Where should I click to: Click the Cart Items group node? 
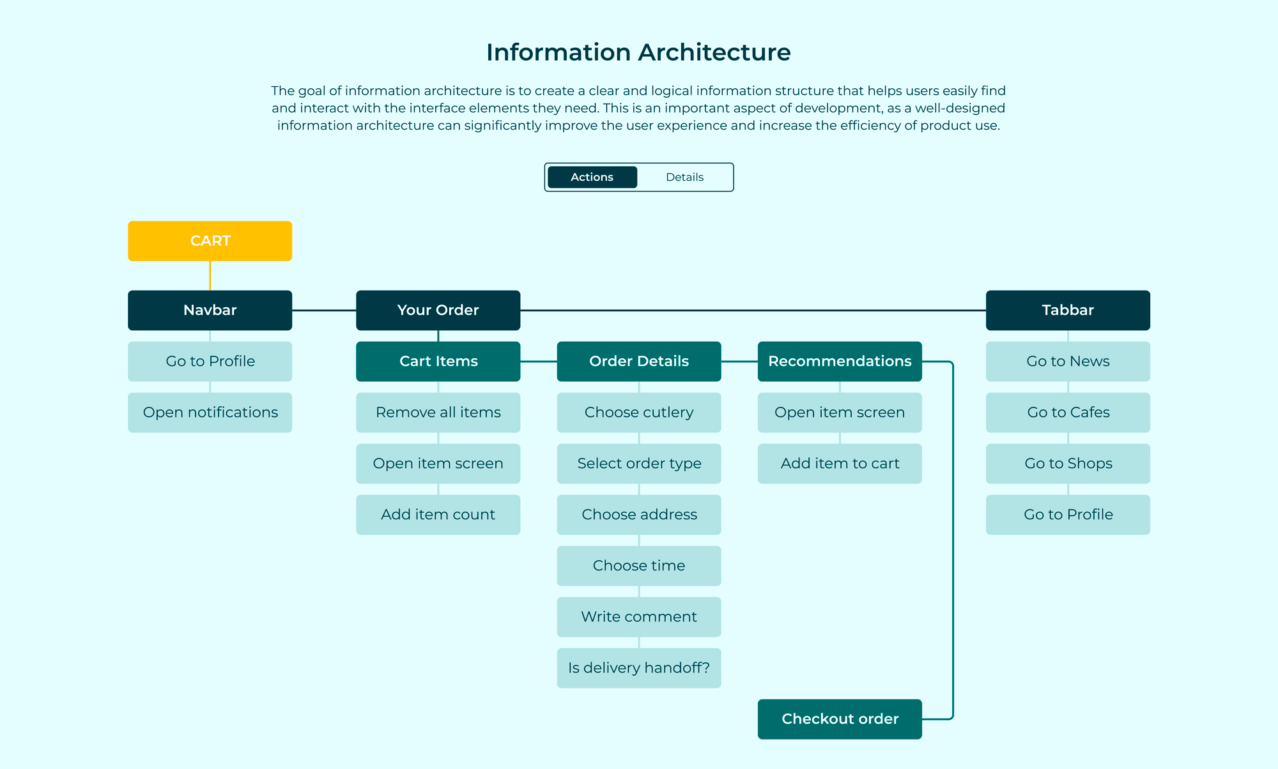pyautogui.click(x=438, y=362)
